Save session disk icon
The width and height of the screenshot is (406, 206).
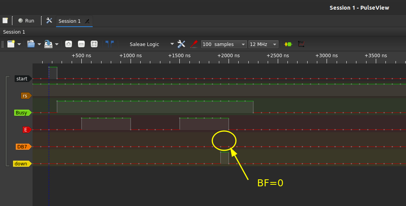click(48, 44)
